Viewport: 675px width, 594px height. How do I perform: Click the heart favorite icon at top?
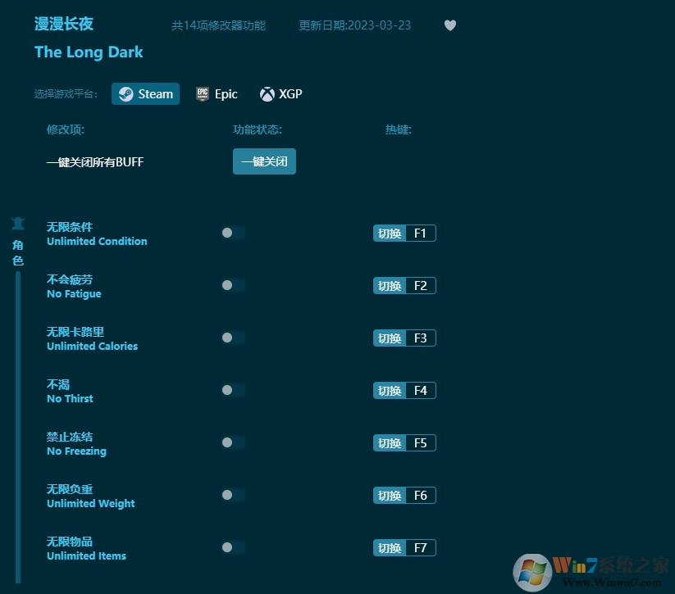[x=449, y=25]
